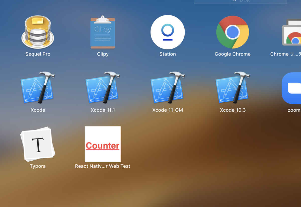Click the "Sequel Pro" label text

(x=38, y=54)
